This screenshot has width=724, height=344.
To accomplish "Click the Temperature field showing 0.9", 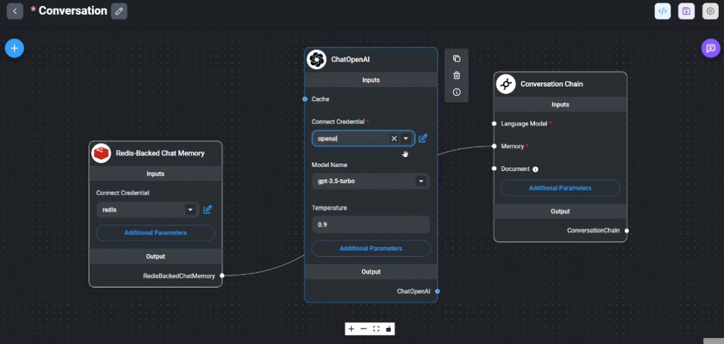I will (x=371, y=225).
